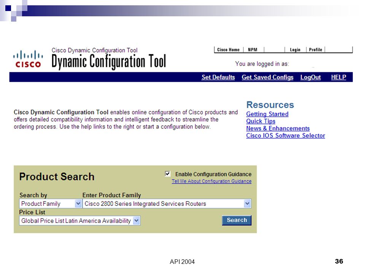Expand the Product Family dropdown arrow
The height and width of the screenshot is (273, 365).
pyautogui.click(x=247, y=204)
